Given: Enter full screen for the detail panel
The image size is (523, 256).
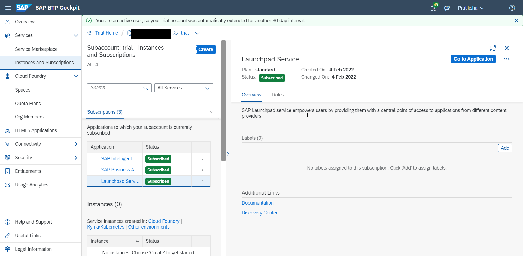Looking at the screenshot, I should [493, 48].
